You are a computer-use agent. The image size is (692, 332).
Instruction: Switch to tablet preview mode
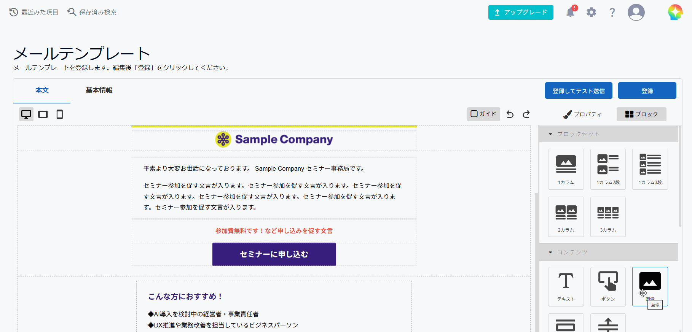pyautogui.click(x=43, y=114)
